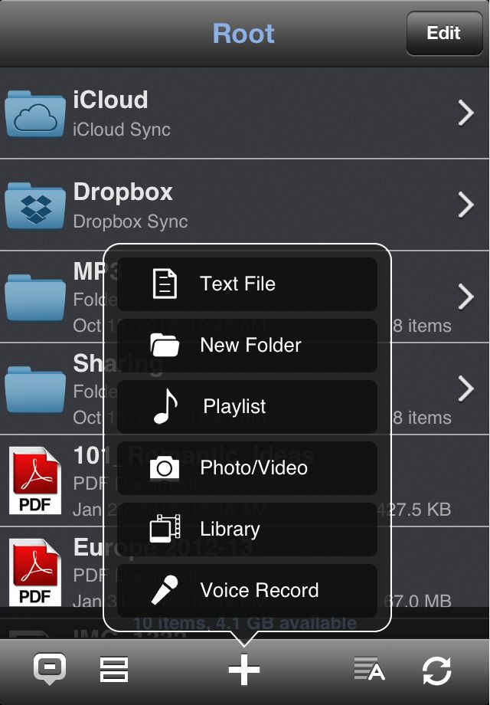490x705 pixels.
Task: Click the 8 items count of MP3 folder
Action: (422, 326)
